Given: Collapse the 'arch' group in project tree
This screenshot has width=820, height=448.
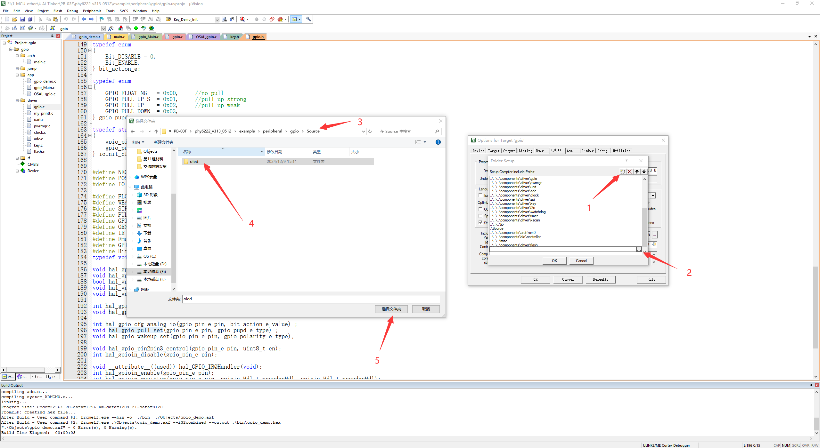Looking at the screenshot, I should (x=17, y=56).
